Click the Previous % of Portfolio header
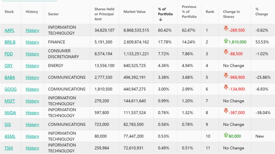This screenshot has width=275, height=154. pyautogui.click(x=189, y=12)
